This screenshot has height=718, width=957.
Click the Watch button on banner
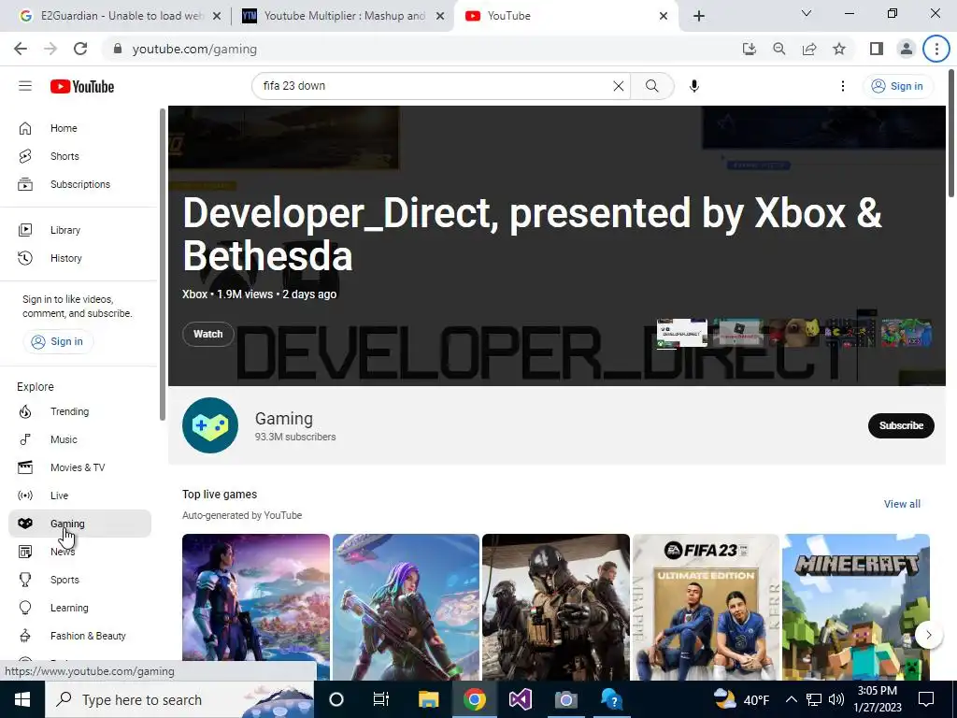point(208,334)
